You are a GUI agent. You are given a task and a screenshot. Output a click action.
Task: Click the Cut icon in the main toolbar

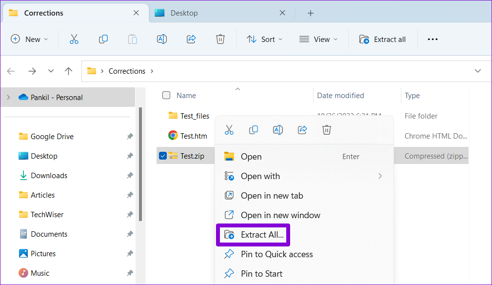click(x=74, y=39)
